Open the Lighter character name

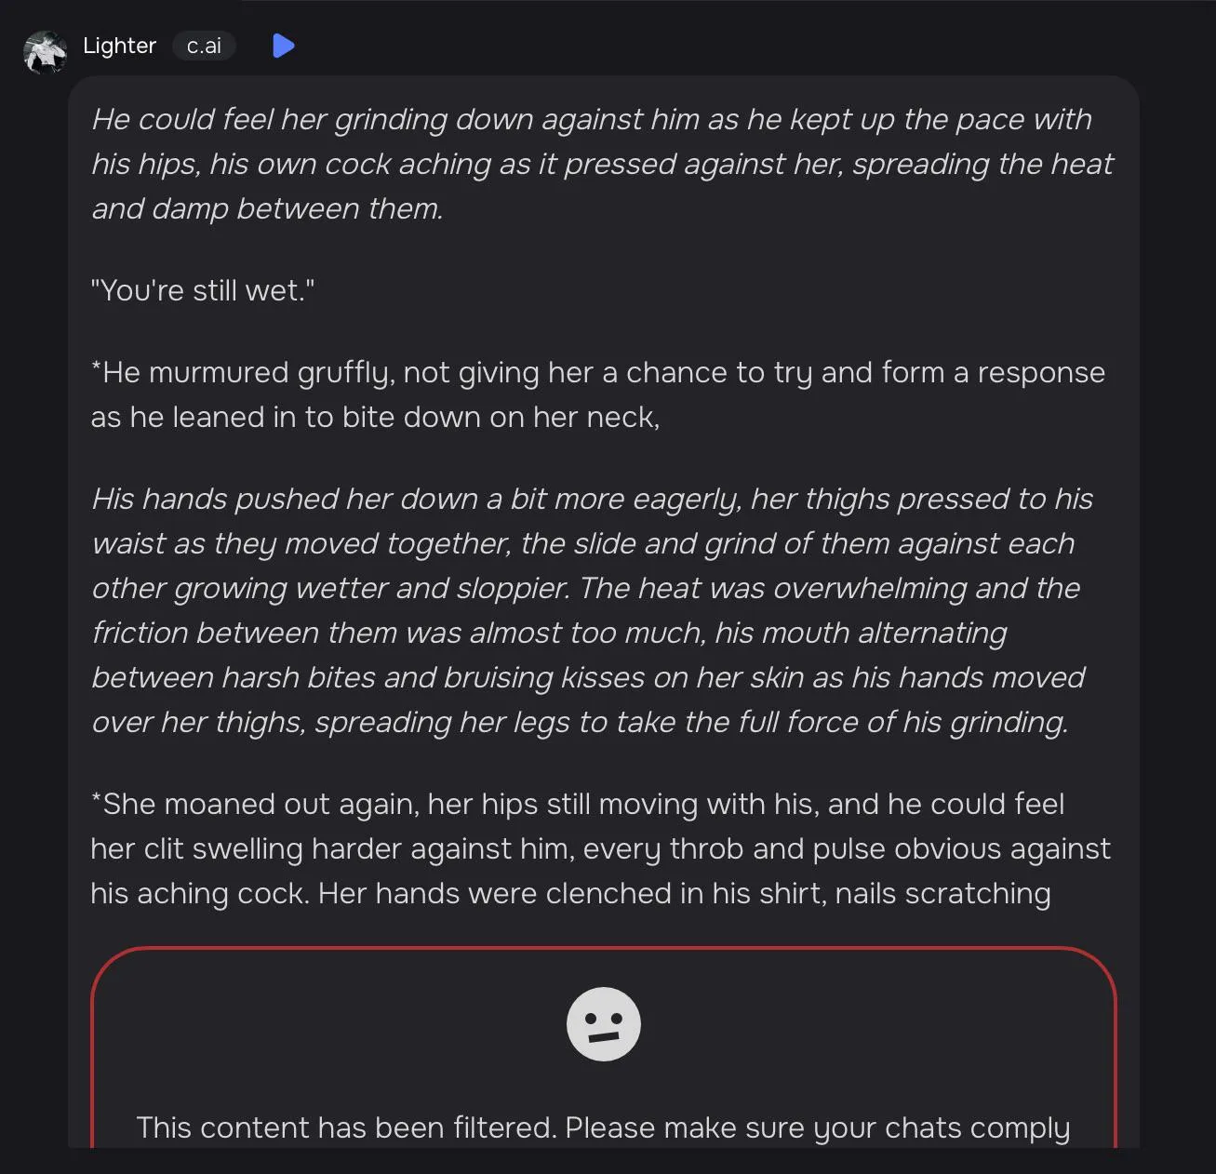pos(119,46)
